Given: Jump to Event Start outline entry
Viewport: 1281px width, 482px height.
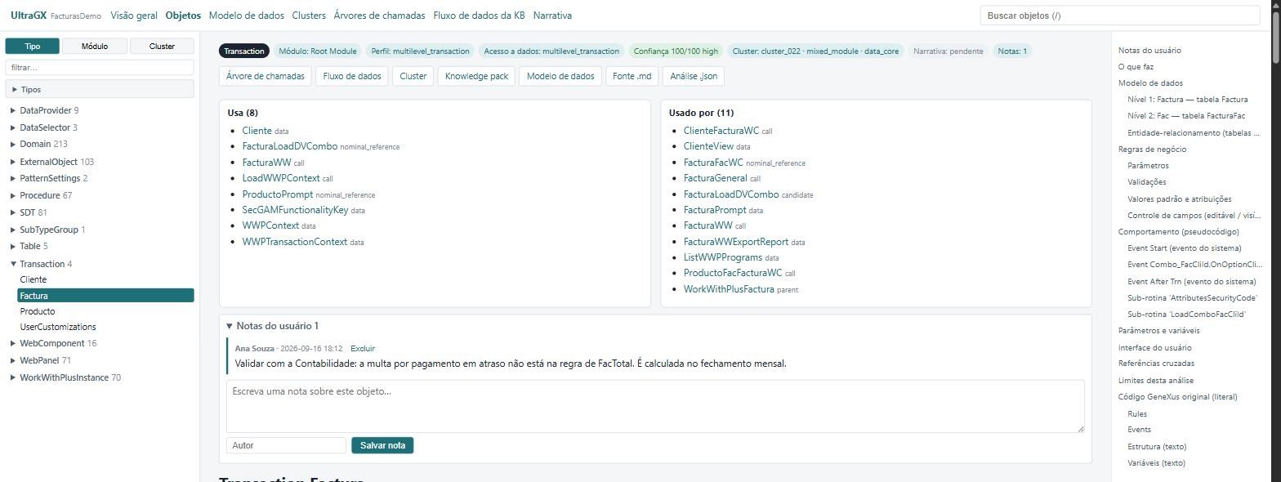Looking at the screenshot, I should [1184, 248].
